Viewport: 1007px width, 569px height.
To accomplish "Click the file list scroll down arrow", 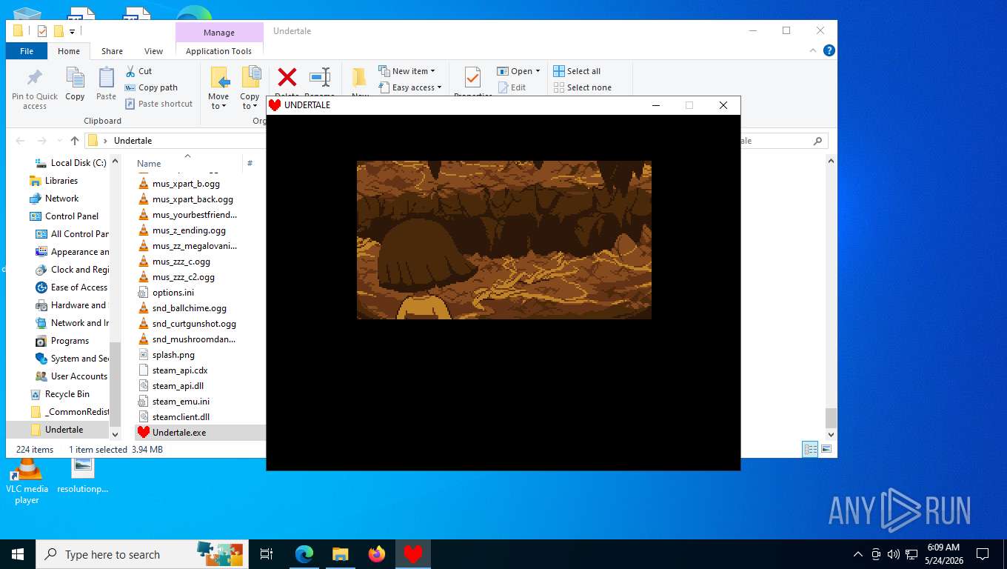I will (x=832, y=434).
